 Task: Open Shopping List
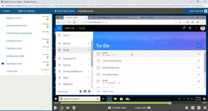point(73,59)
